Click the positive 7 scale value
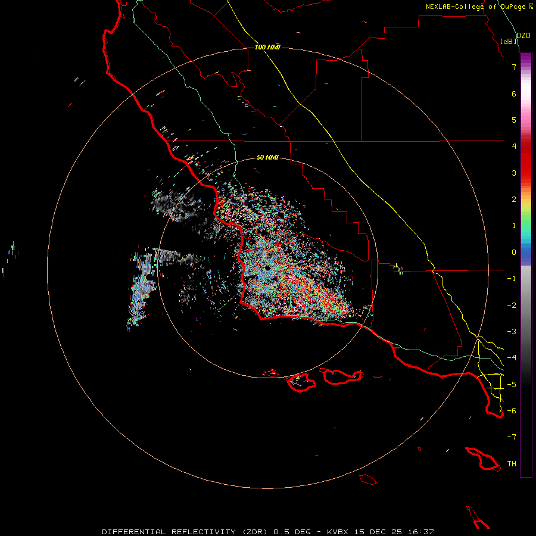This screenshot has height=536, width=536. [x=514, y=67]
